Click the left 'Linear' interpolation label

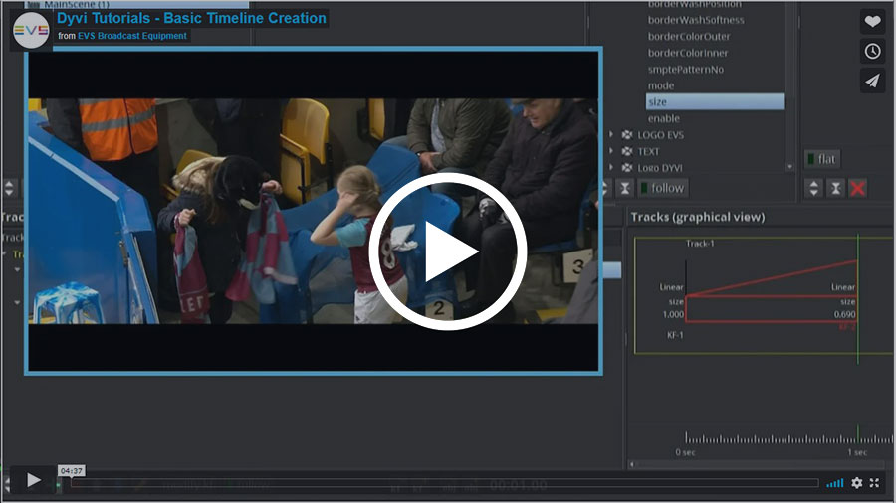pyautogui.click(x=671, y=287)
